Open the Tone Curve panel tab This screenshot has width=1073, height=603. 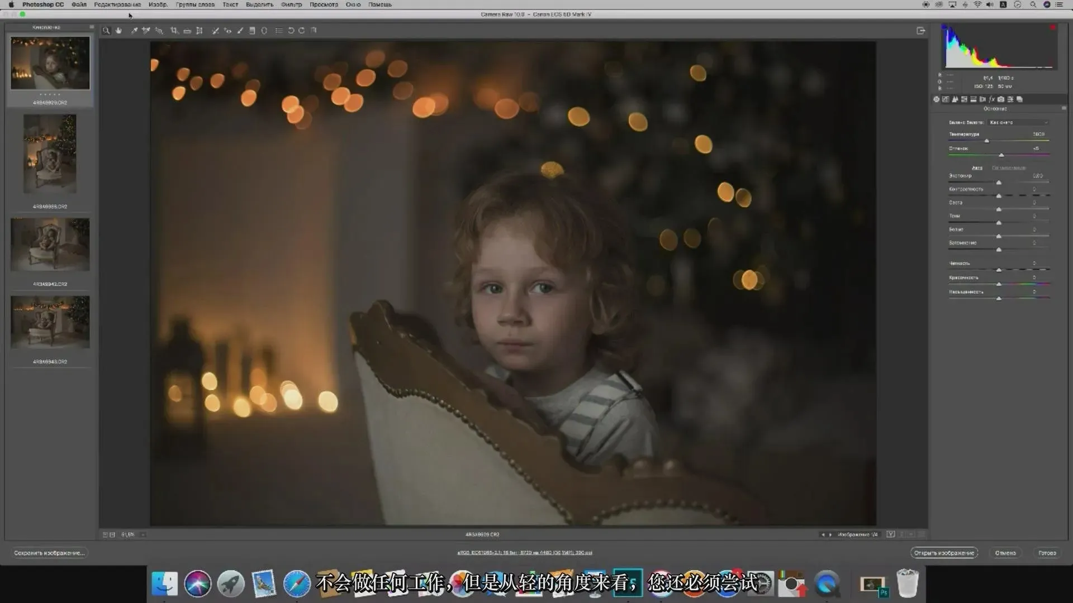[946, 99]
